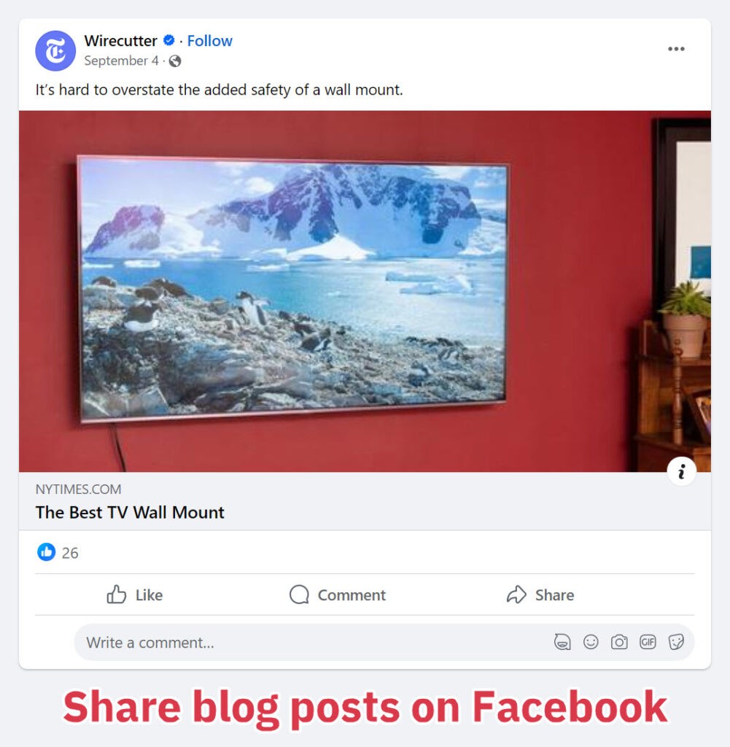The width and height of the screenshot is (730, 747).
Task: Share the post
Action: point(540,595)
